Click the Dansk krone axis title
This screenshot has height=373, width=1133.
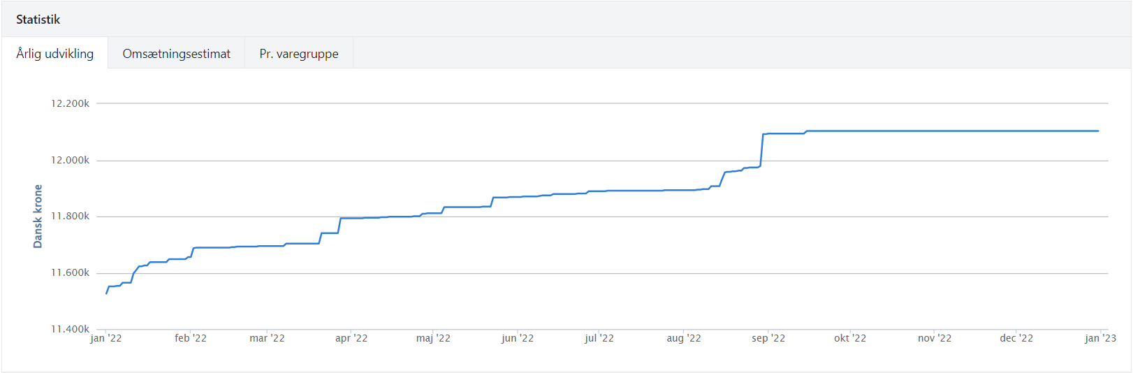[x=38, y=217]
